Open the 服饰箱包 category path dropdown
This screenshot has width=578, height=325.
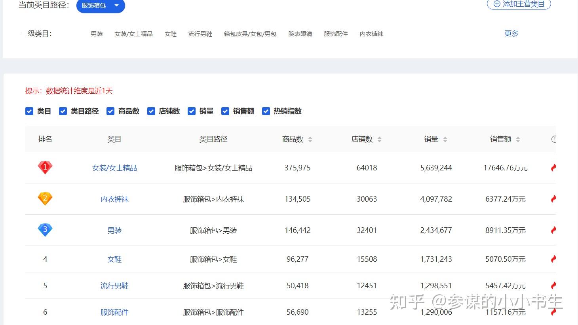[101, 6]
